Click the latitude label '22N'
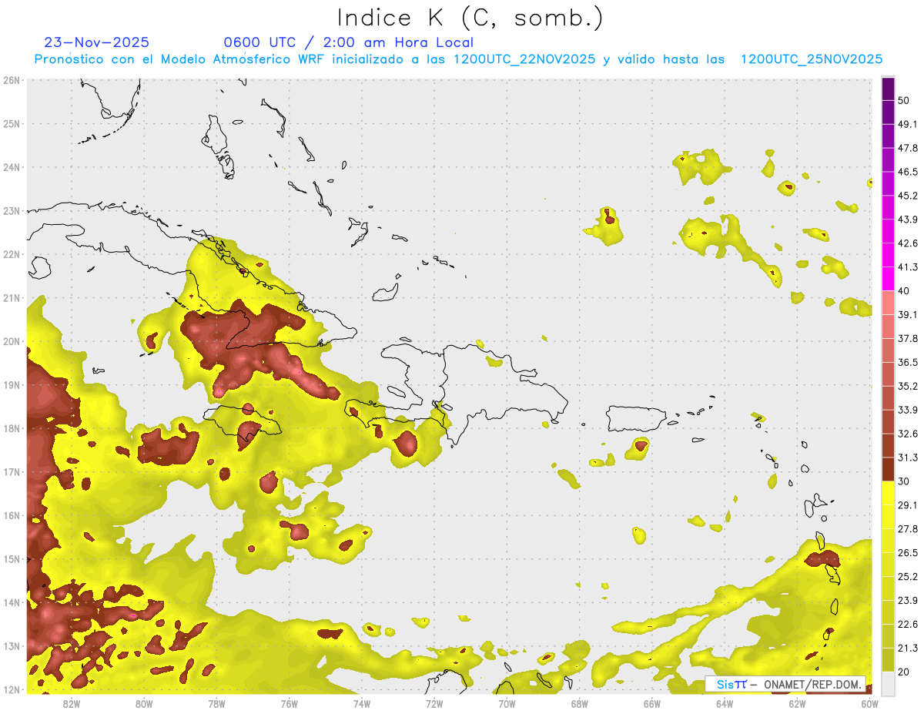Viewport: 924px width, 714px height. point(12,254)
